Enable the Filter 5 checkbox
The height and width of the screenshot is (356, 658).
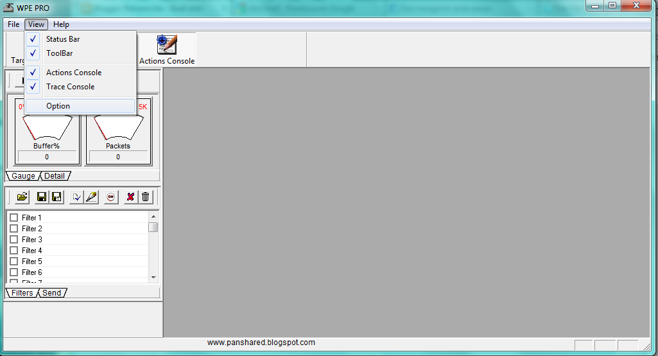(x=14, y=262)
